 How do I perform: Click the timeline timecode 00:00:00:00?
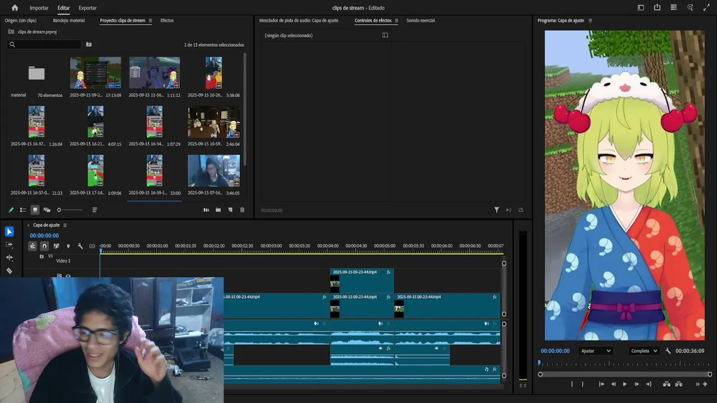(x=44, y=236)
